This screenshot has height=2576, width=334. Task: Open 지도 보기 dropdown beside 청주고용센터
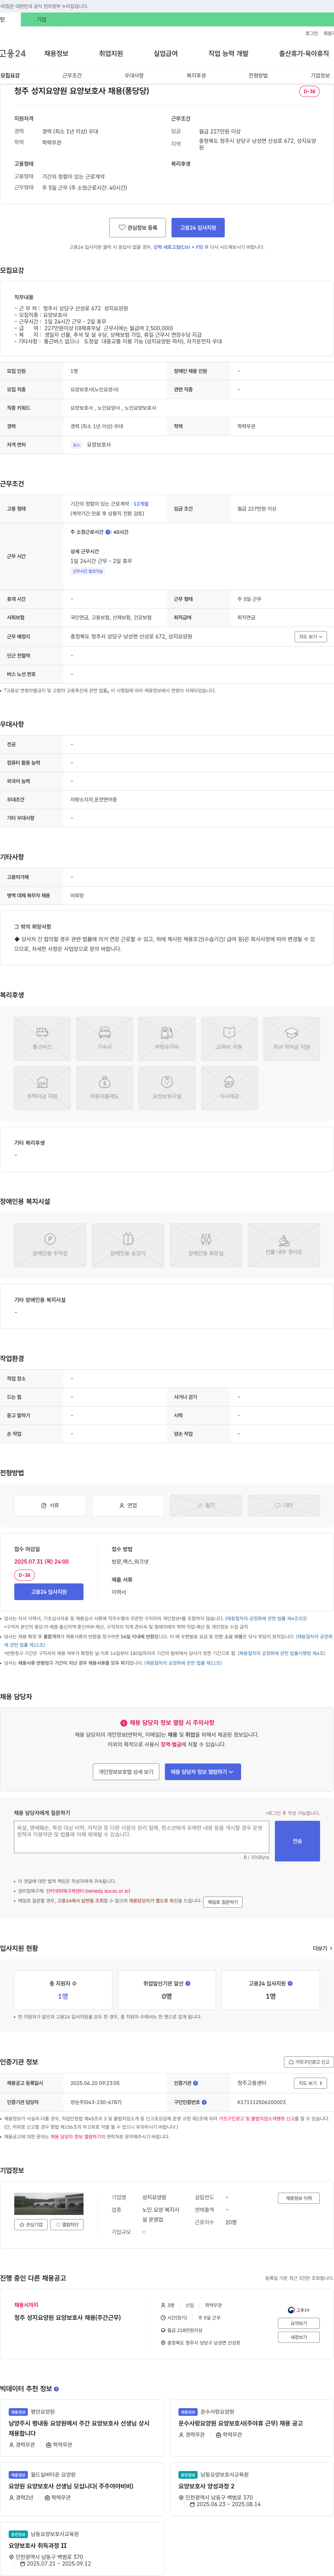click(310, 2082)
